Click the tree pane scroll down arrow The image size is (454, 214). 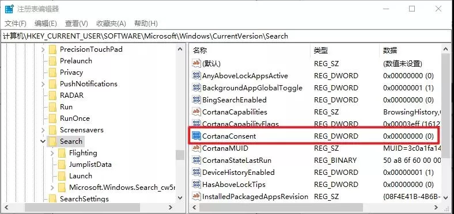pyautogui.click(x=180, y=198)
